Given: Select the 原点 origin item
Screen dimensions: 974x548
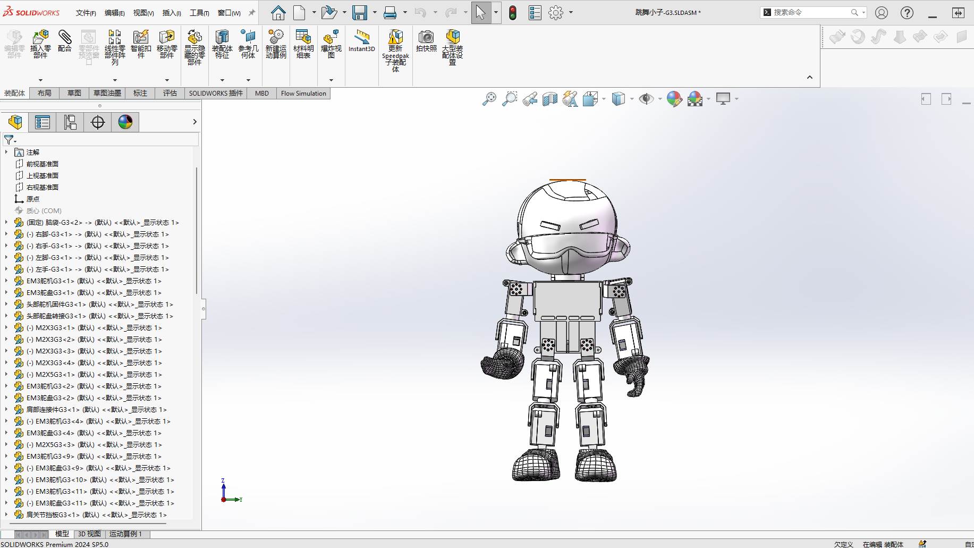Looking at the screenshot, I should point(33,199).
